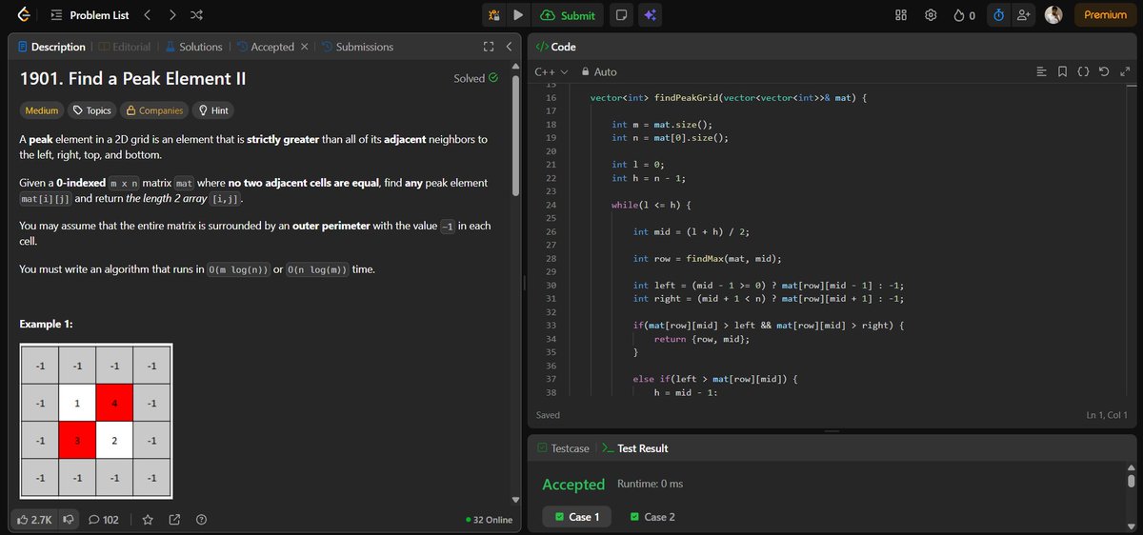
Task: Click the Saved status text
Action: (548, 415)
